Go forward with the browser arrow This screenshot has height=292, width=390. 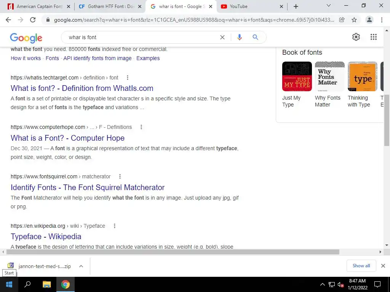coord(21,20)
